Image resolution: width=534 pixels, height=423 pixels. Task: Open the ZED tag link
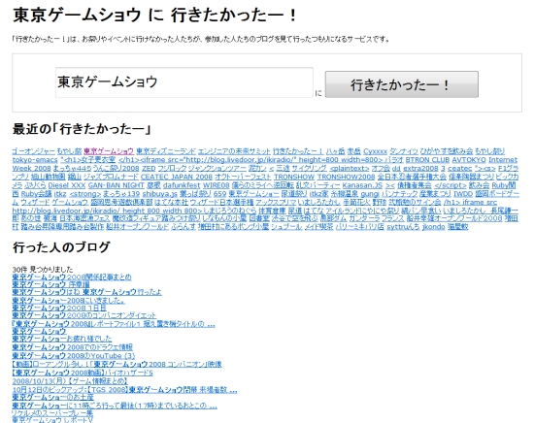pyautogui.click(x=149, y=168)
